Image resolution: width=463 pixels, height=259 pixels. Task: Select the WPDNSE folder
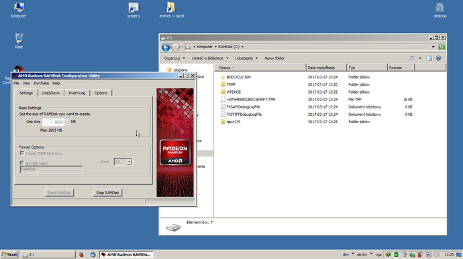coord(231,92)
